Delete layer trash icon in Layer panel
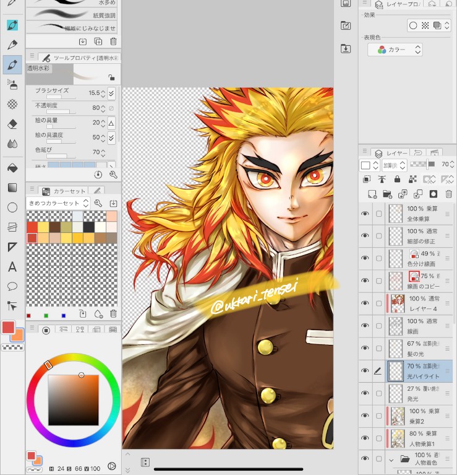Screen dimensions: 457x475 [449, 194]
